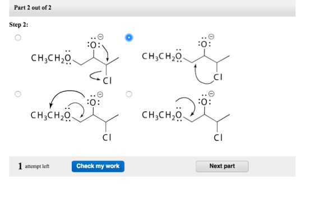Click the attempt left counter text
The width and height of the screenshot is (314, 210).
(x=34, y=166)
